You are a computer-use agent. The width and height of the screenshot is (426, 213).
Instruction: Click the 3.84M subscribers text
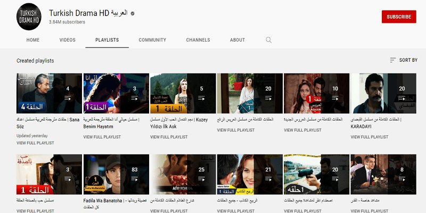coord(67,22)
